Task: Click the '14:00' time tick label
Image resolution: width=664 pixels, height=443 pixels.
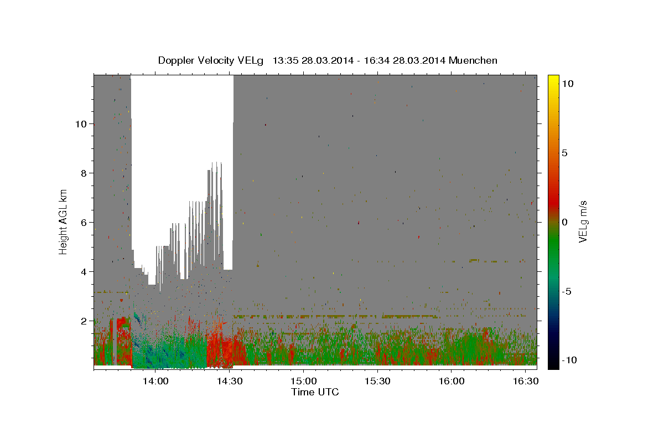Action: 155,381
